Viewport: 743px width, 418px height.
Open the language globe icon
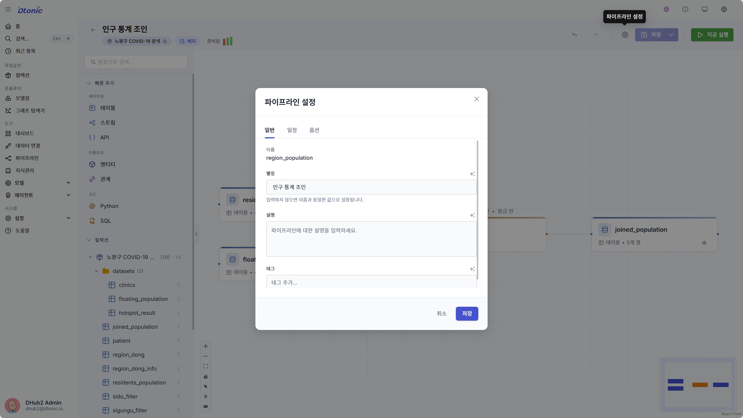pyautogui.click(x=724, y=10)
